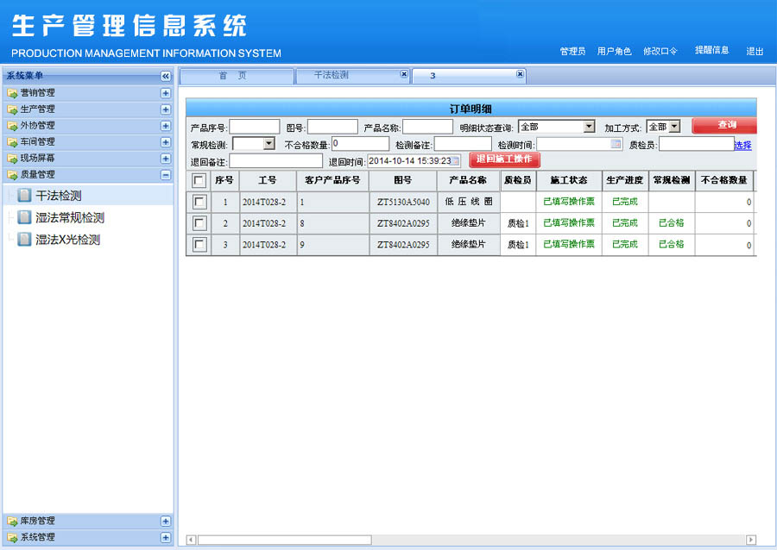Click the red 查询 button

(727, 126)
